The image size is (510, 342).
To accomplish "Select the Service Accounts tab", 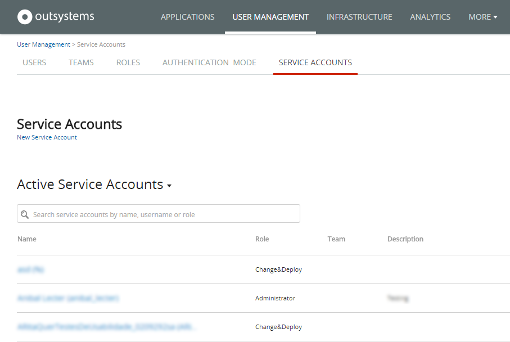I will (315, 62).
